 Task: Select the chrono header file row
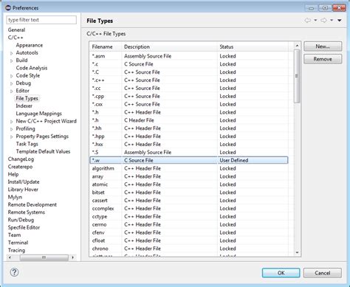[x=189, y=249]
